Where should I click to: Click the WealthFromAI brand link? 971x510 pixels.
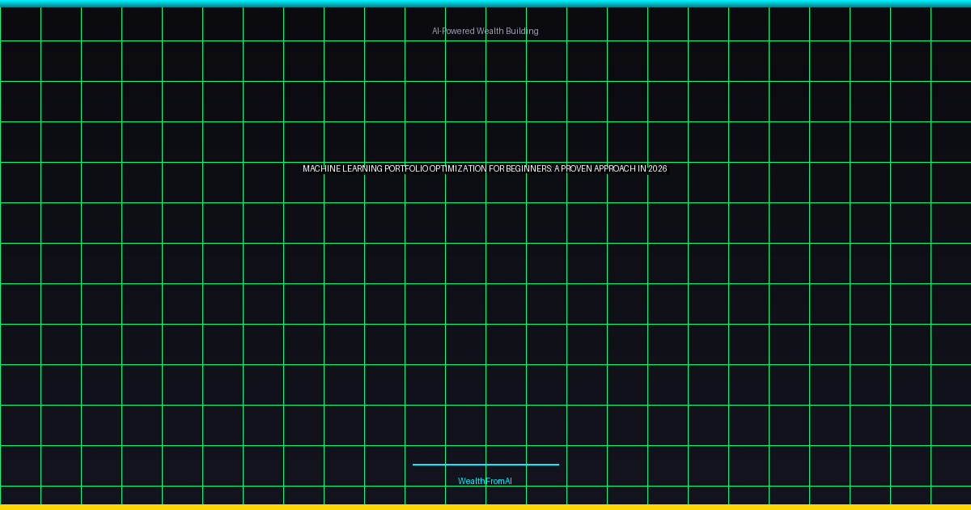click(485, 481)
